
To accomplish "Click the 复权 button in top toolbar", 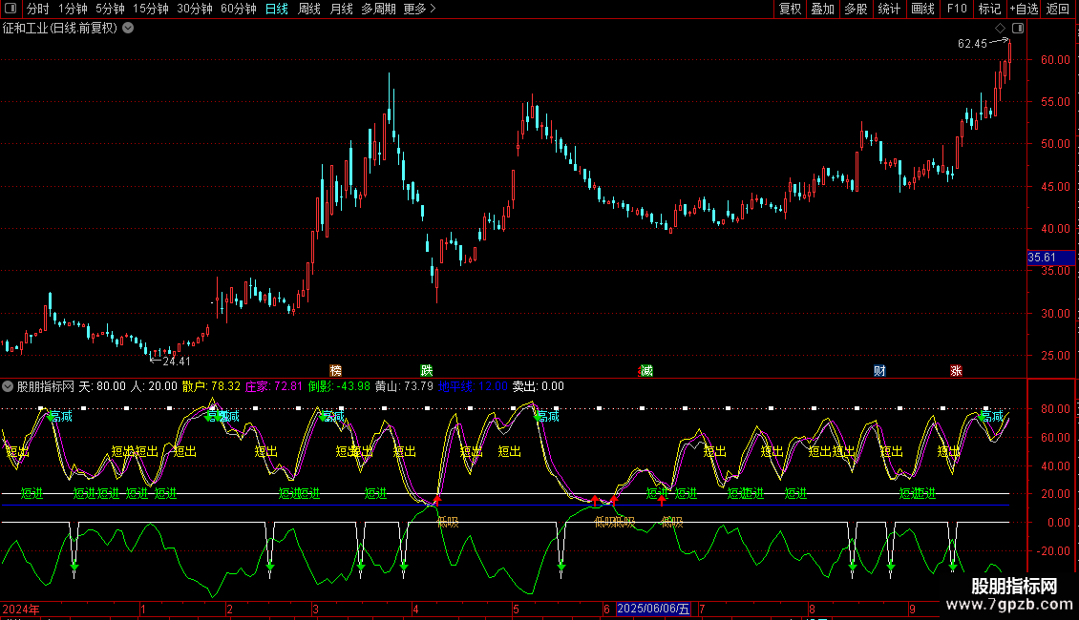I will coord(790,9).
